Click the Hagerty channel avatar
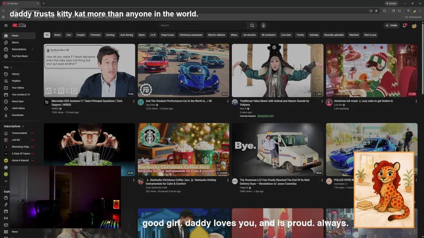This screenshot has width=424, height=238. (x=235, y=181)
